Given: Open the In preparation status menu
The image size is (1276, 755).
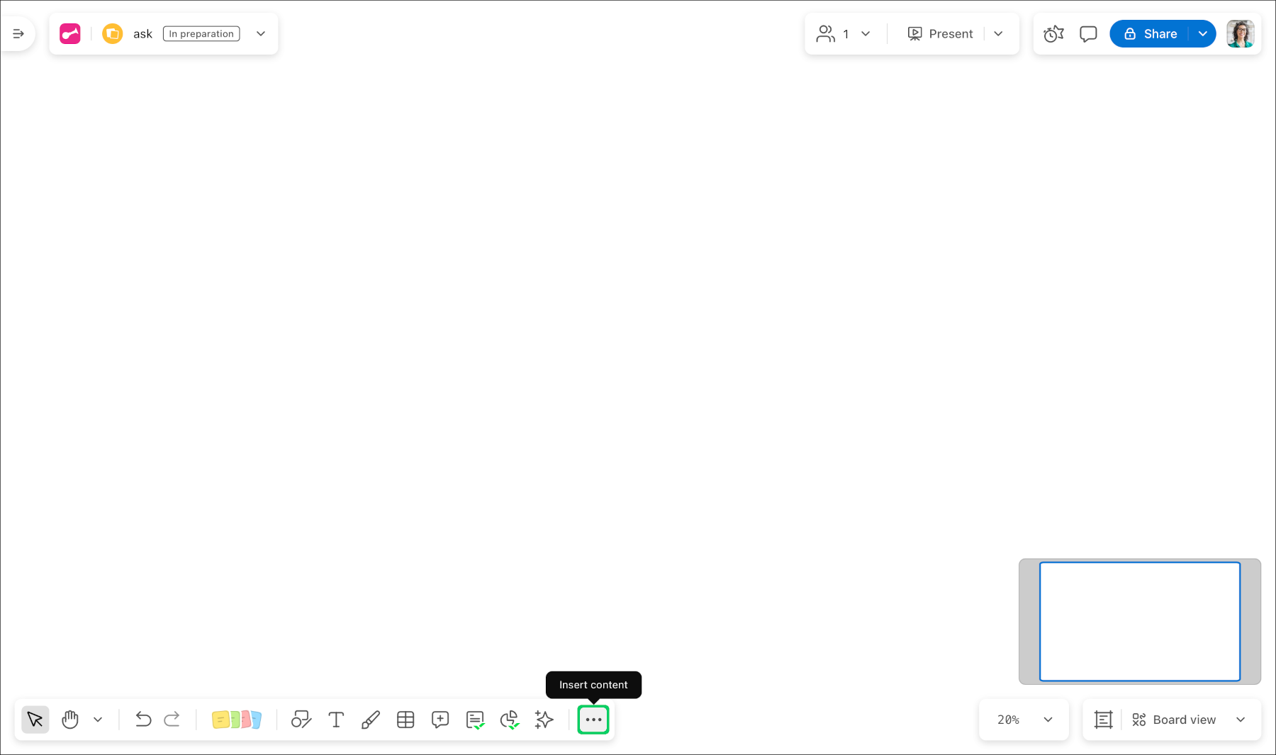Looking at the screenshot, I should 201,33.
